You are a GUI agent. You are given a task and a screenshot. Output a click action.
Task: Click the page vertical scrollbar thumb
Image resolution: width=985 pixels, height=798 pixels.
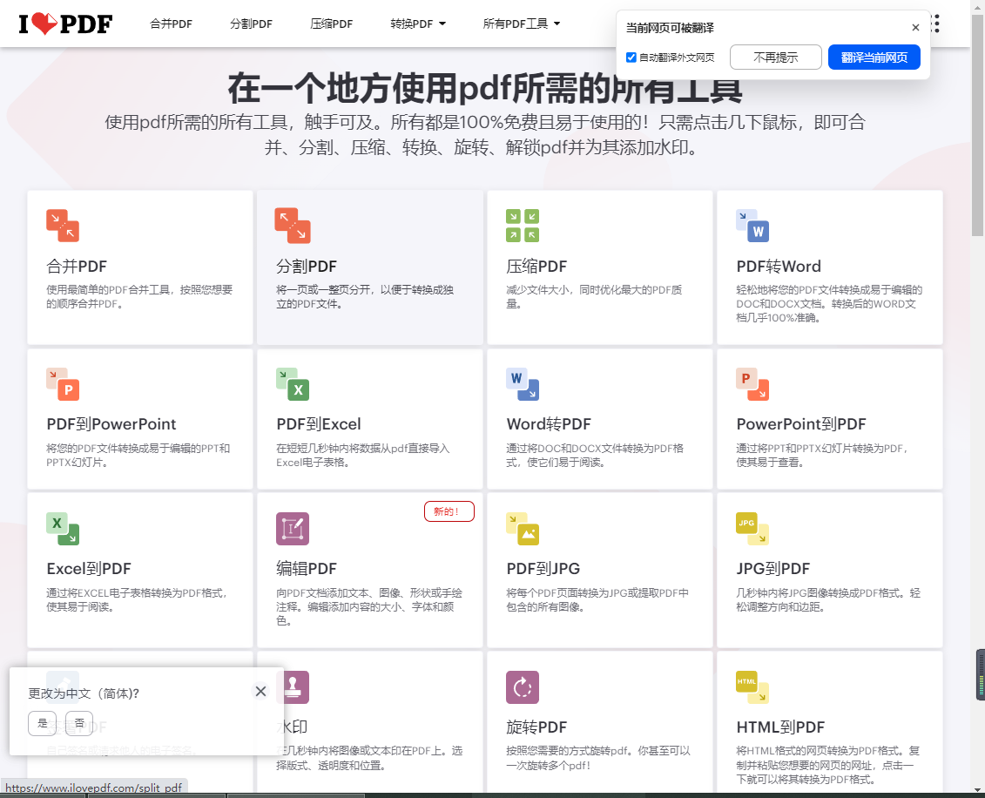pos(977,125)
